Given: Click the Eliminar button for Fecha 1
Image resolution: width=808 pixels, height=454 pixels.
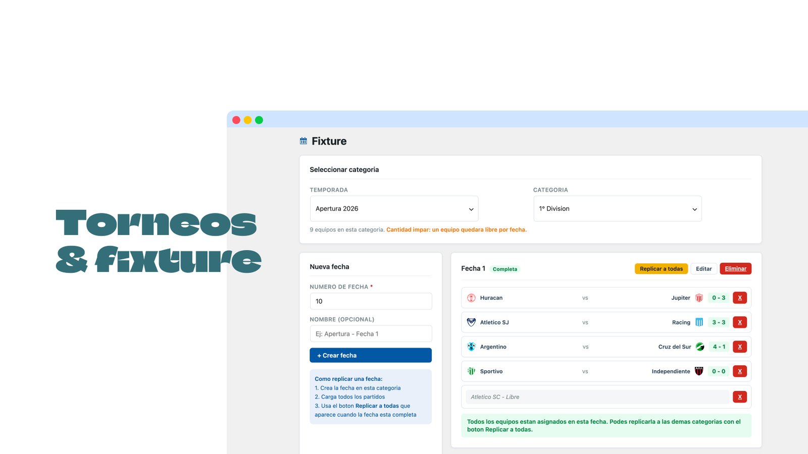Looking at the screenshot, I should [735, 269].
